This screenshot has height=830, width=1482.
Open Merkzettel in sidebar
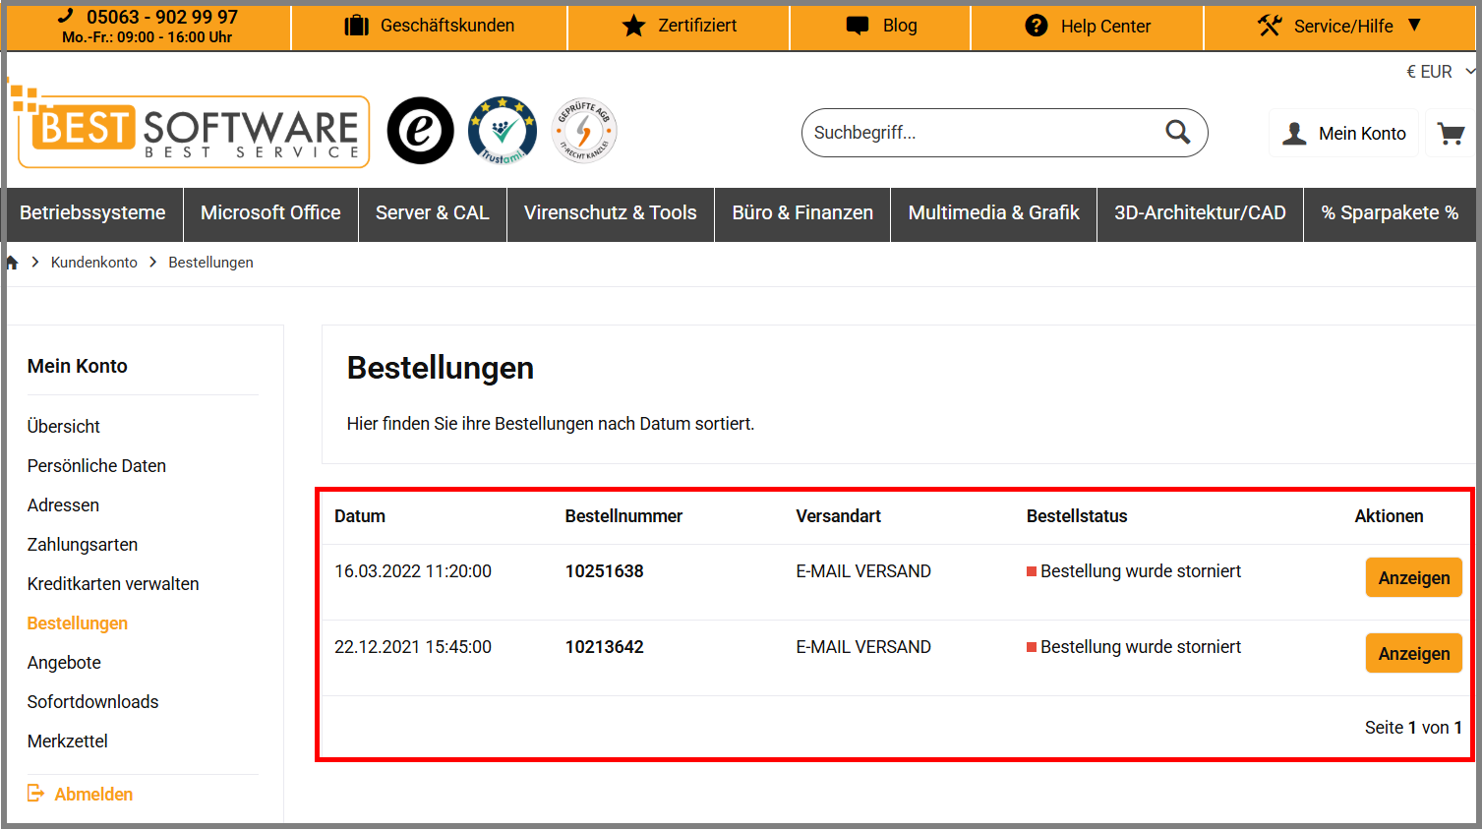click(68, 741)
